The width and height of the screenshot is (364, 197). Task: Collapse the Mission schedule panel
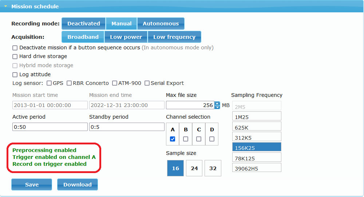6,7
